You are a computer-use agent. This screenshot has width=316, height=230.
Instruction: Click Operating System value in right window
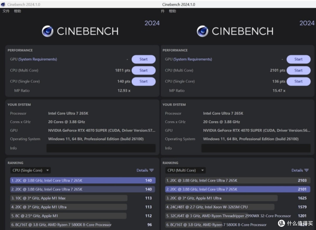point(251,139)
